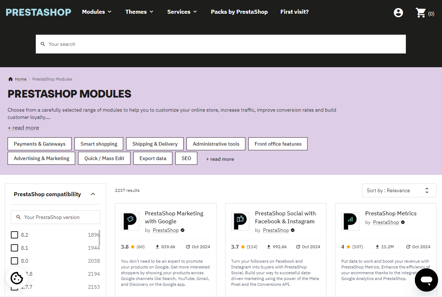Click the compatibility list scrollbar
442x297 pixels.
click(x=99, y=237)
